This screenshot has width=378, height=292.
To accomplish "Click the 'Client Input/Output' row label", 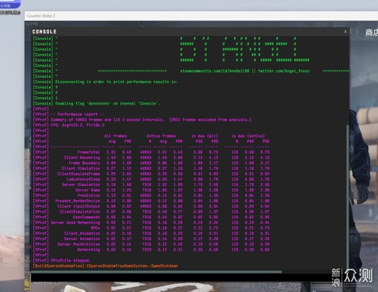I will (x=79, y=206).
